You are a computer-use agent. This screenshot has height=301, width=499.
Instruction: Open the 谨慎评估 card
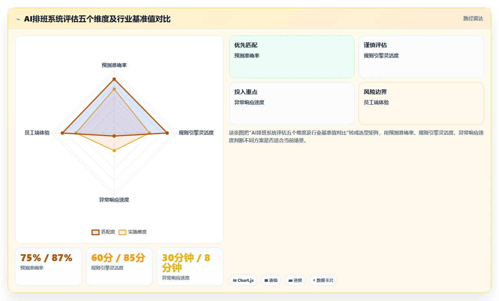click(x=421, y=57)
